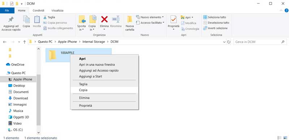Viewport: 289px width, 140px height.
Task: Click the Proprietà checkmark icon in ribbon
Action: pyautogui.click(x=173, y=19)
